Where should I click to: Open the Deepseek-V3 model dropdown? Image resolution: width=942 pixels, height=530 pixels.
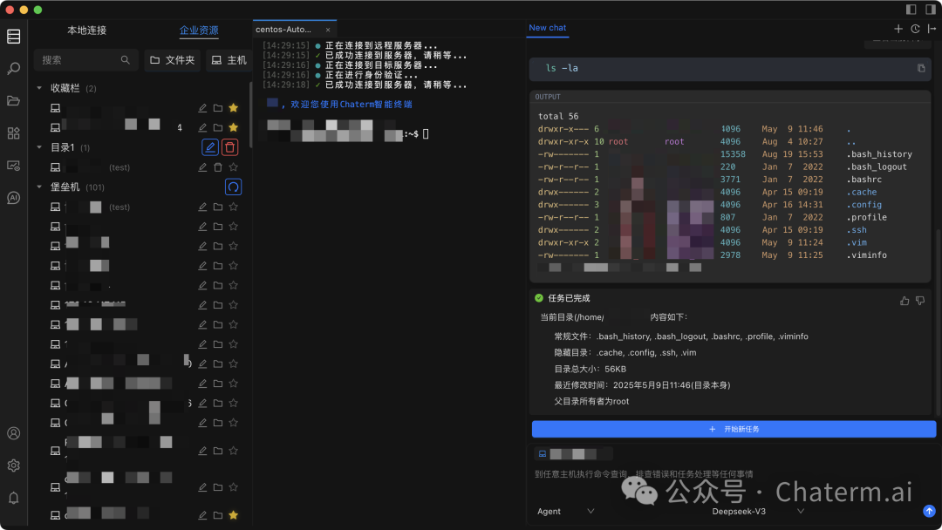pyautogui.click(x=757, y=512)
